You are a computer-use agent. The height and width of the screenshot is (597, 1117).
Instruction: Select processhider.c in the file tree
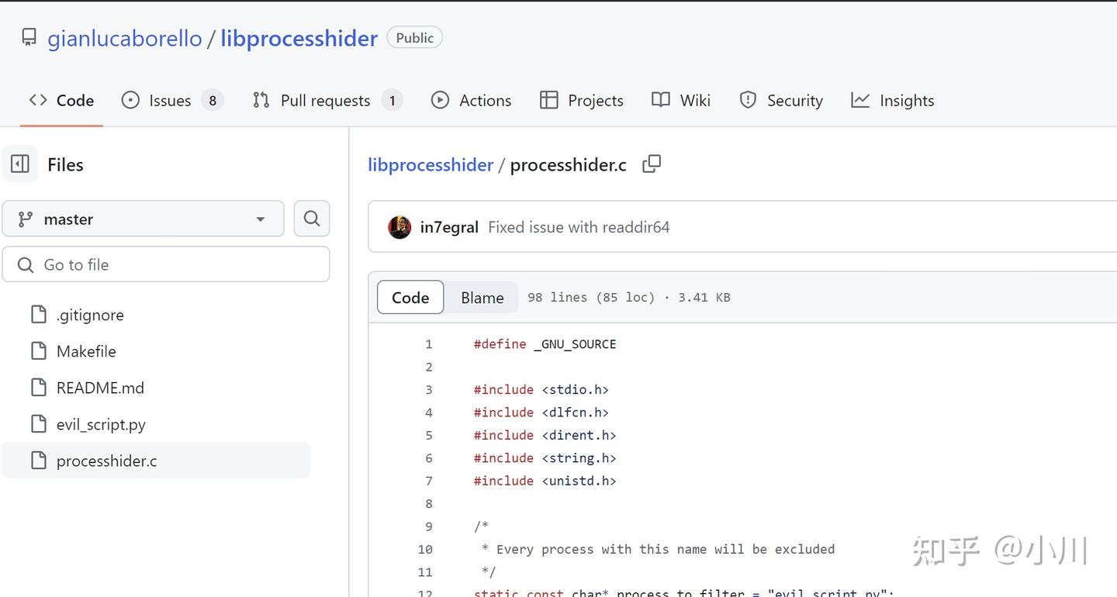(x=156, y=461)
